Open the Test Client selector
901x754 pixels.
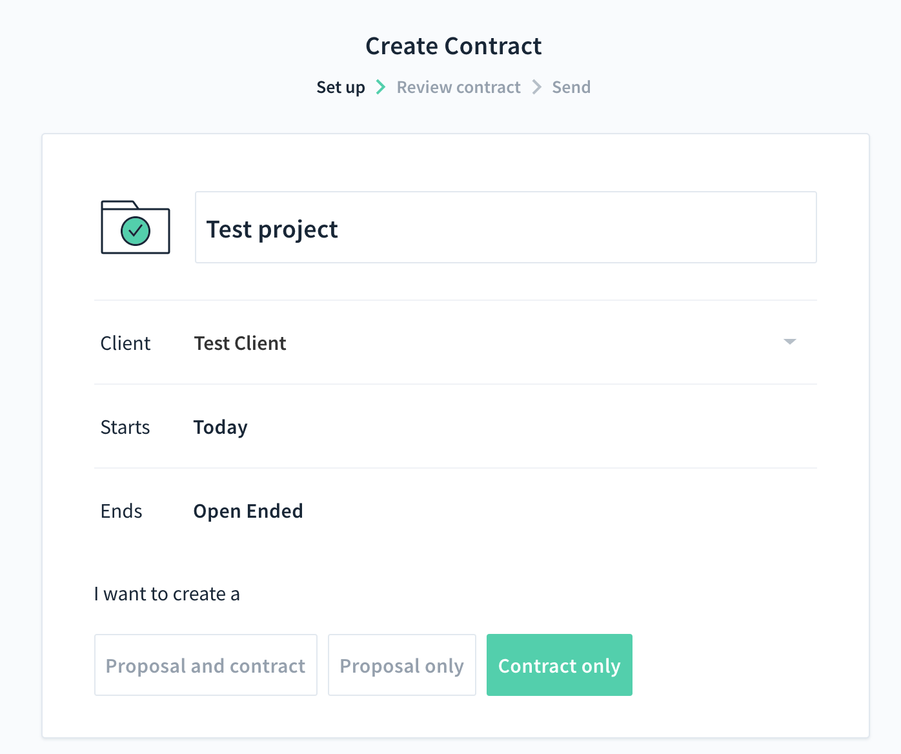(x=240, y=343)
